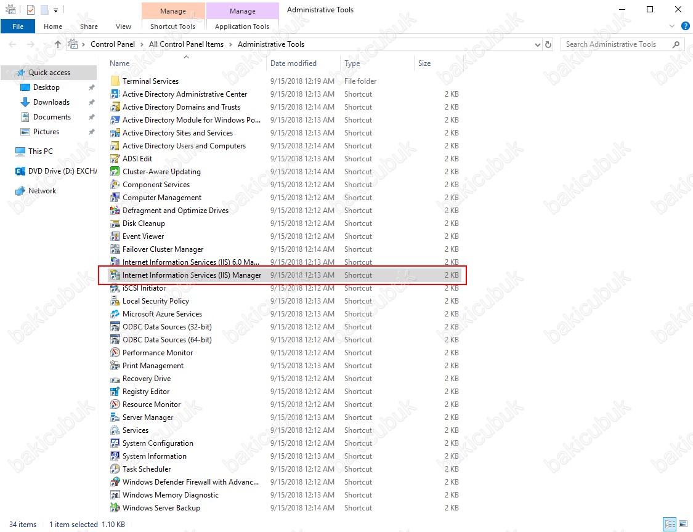Click the Forward navigation arrow
The height and width of the screenshot is (532, 693).
click(x=31, y=44)
